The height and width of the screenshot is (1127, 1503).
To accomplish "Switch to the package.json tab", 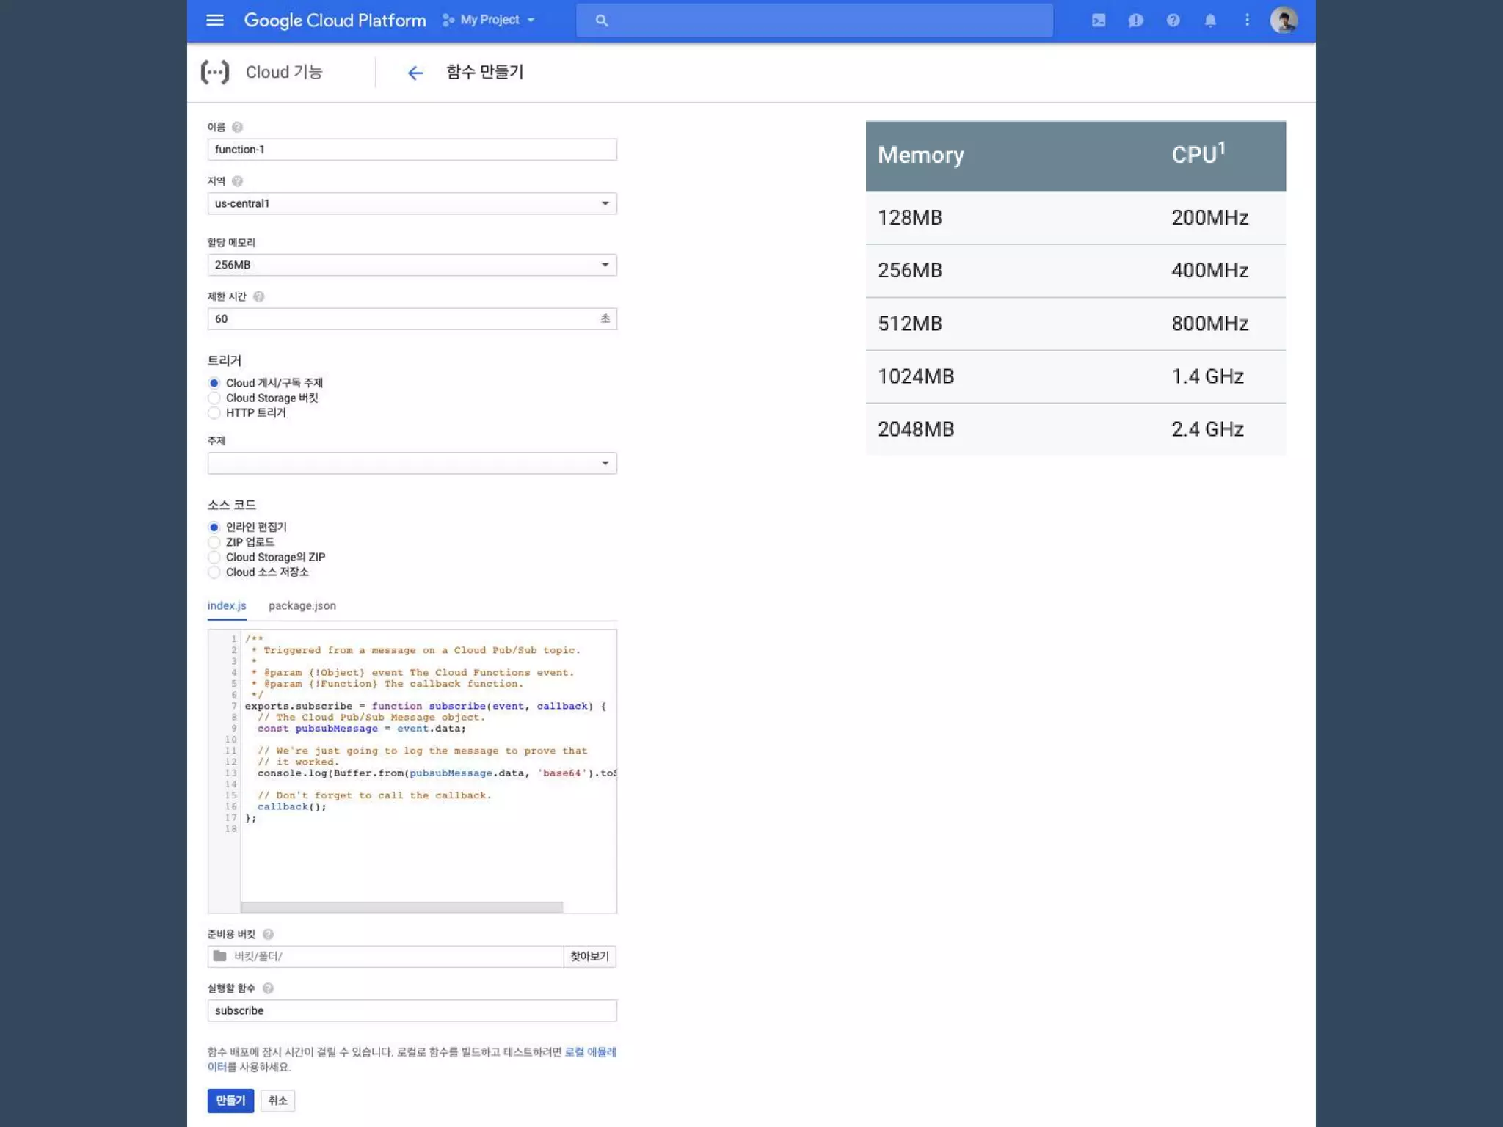I will (x=302, y=606).
